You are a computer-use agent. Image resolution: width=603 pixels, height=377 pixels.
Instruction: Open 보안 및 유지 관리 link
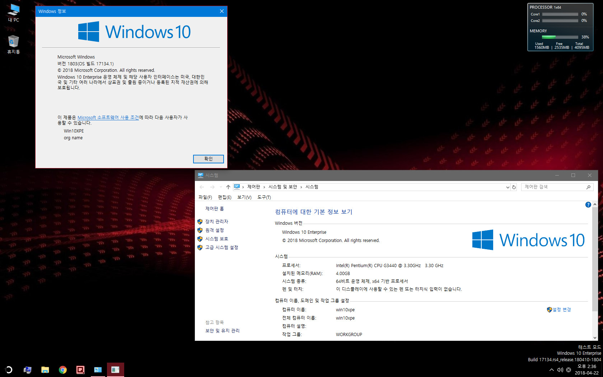click(x=223, y=331)
